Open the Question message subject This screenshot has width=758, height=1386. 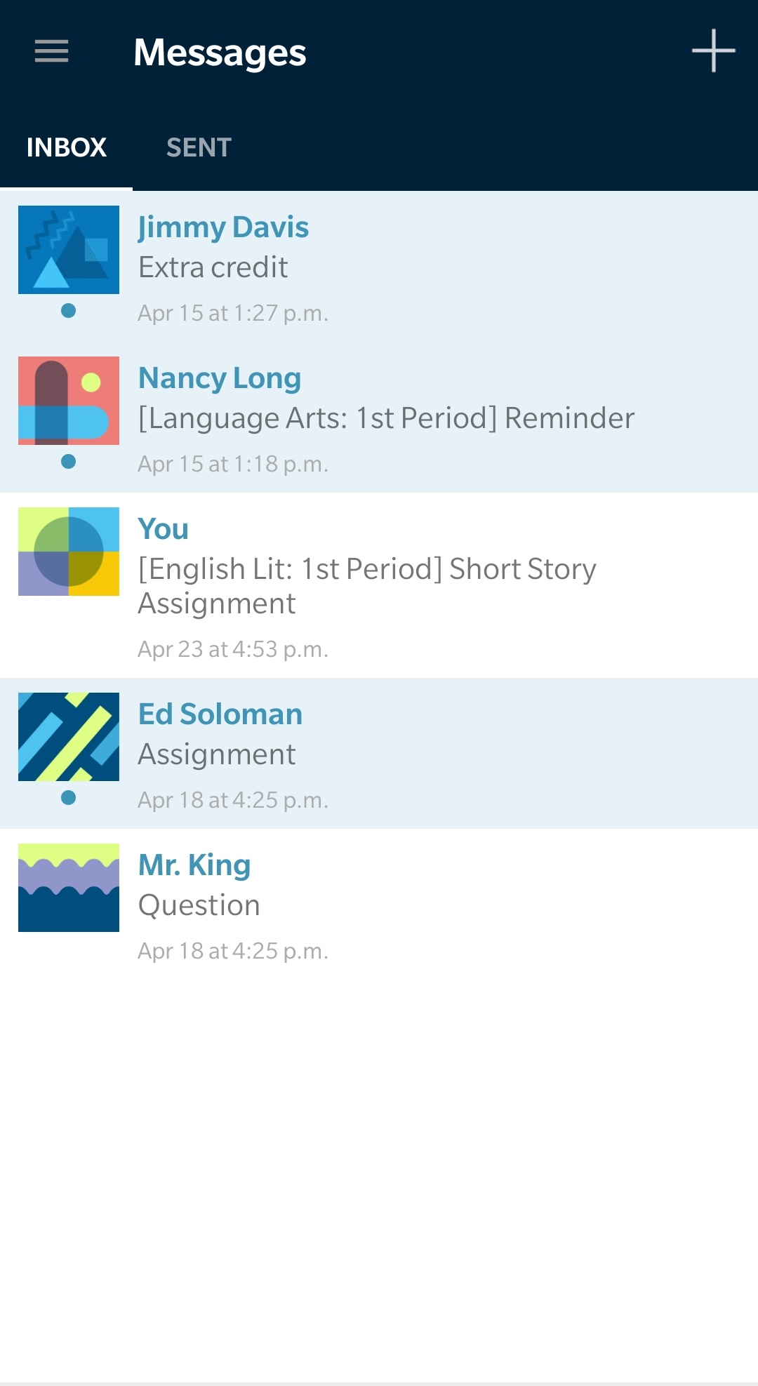[199, 905]
